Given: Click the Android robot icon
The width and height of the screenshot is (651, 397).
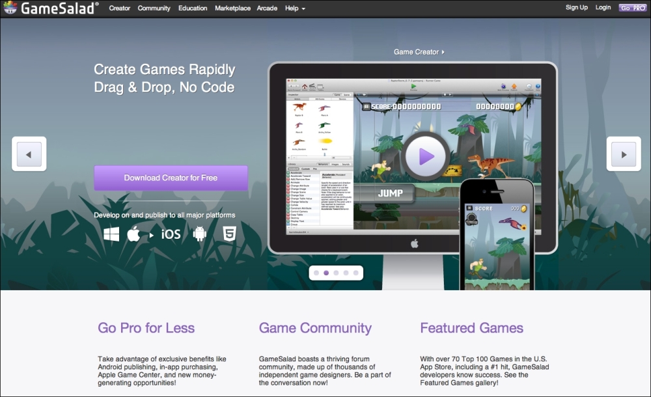Looking at the screenshot, I should point(200,234).
